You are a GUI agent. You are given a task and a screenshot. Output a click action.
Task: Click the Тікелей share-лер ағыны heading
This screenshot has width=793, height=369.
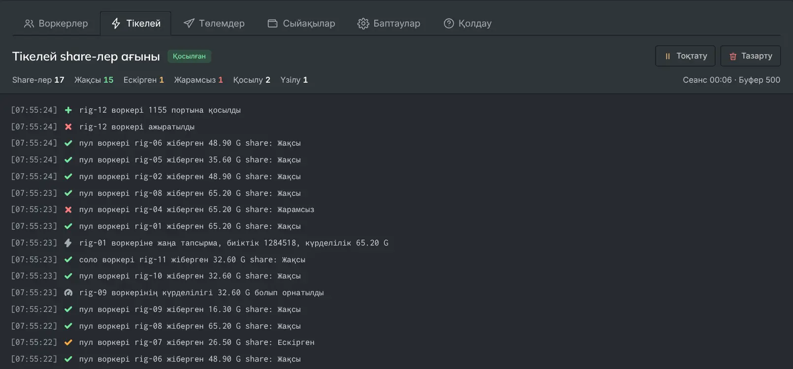coord(86,57)
